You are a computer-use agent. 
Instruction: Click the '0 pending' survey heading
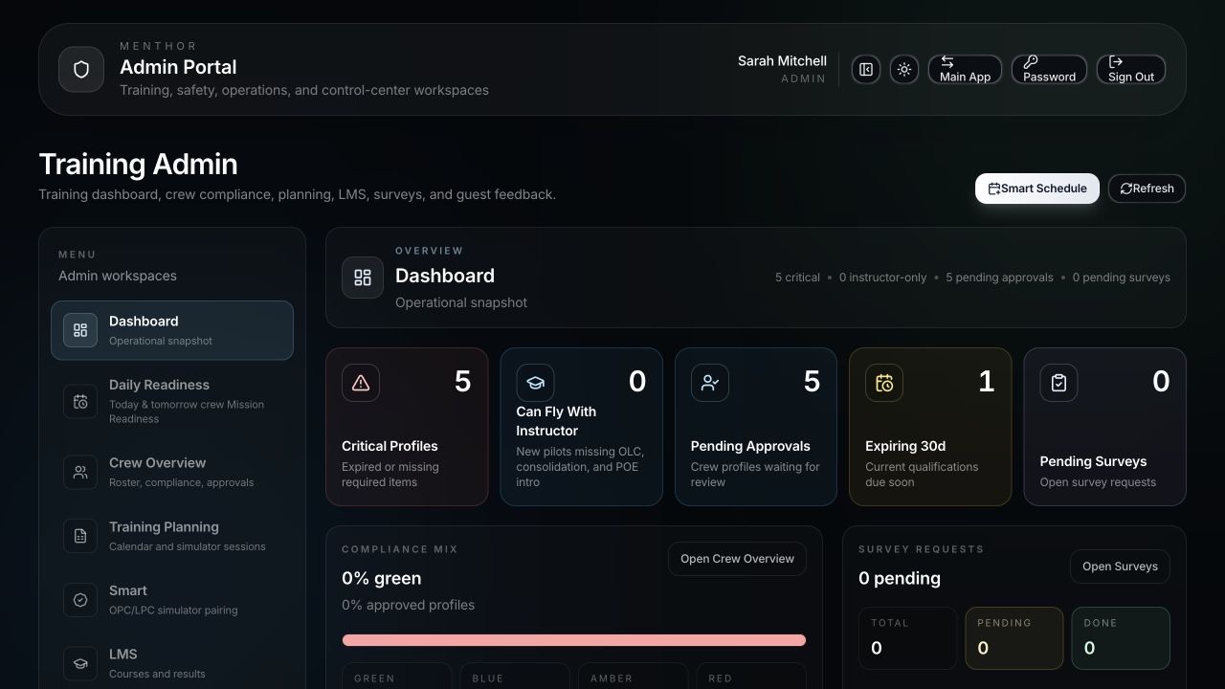(x=900, y=578)
